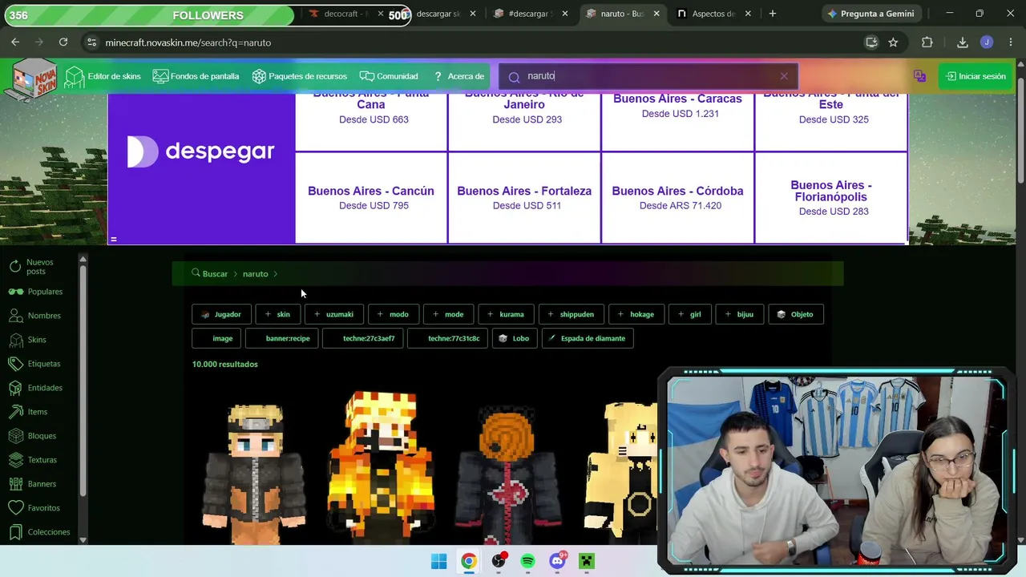
Task: Click the Pregunta a Gemini button
Action: tap(870, 14)
